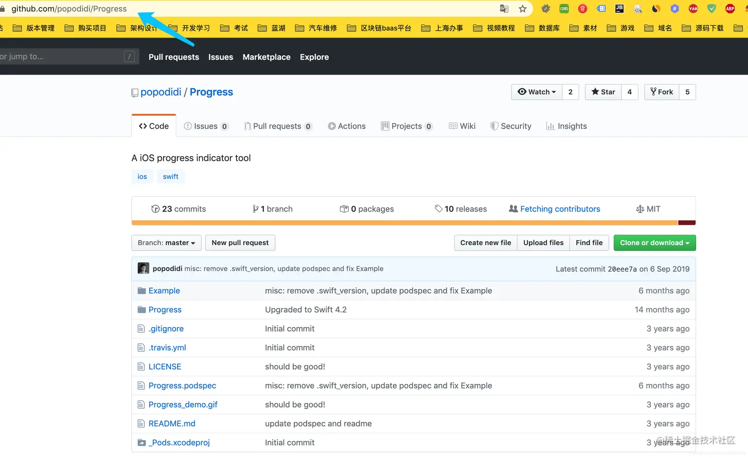Open Pull requests in top navigation
The image size is (748, 458).
click(x=174, y=57)
